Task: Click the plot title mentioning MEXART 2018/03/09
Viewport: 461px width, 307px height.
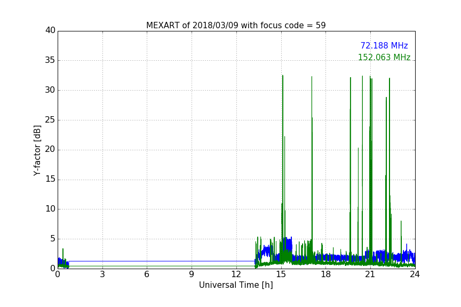Action: click(x=236, y=26)
